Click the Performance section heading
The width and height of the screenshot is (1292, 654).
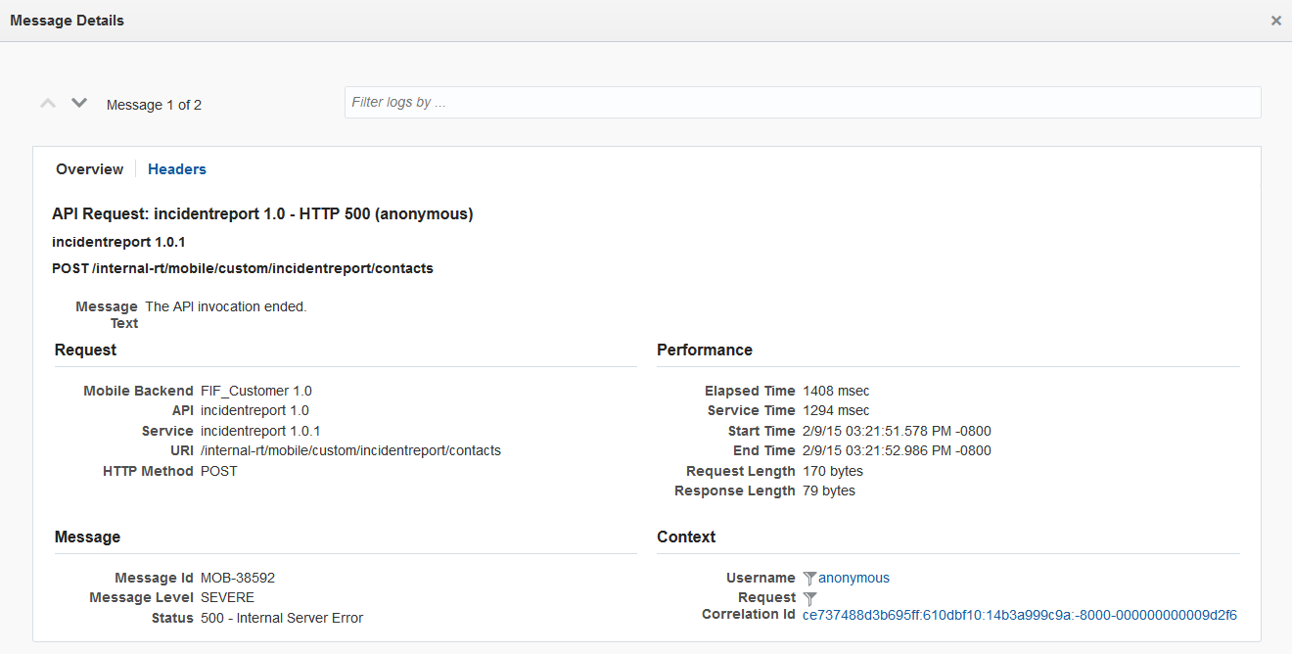(705, 350)
